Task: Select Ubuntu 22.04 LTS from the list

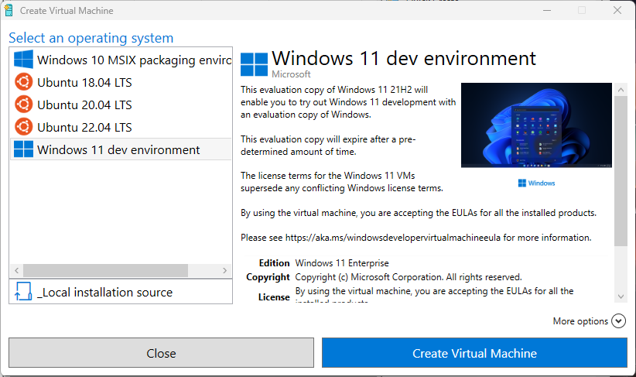Action: tap(84, 127)
